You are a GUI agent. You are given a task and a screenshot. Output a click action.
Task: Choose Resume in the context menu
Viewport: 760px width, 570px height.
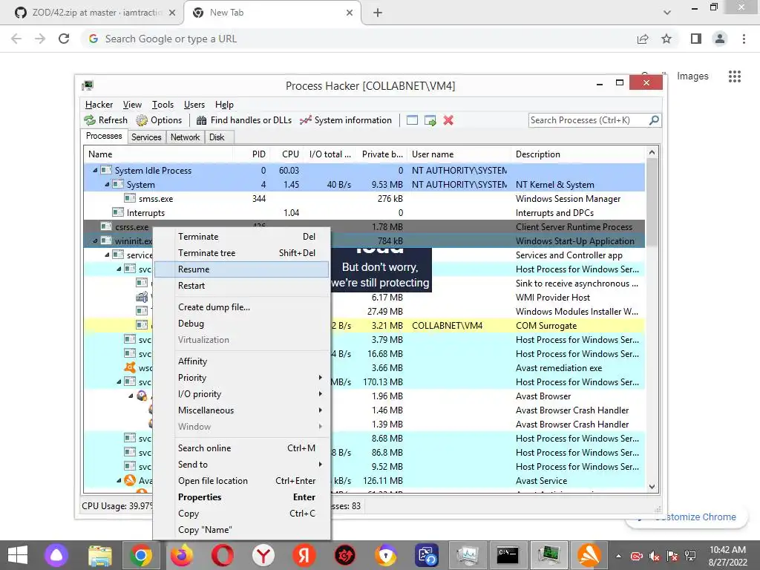pos(241,269)
